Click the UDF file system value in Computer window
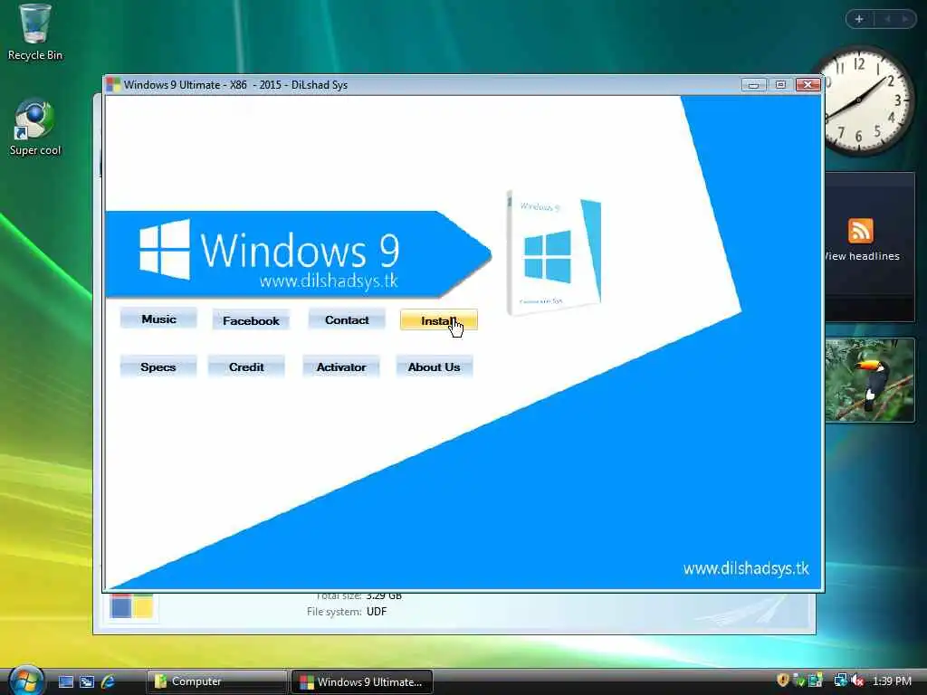Screen dimensions: 927x695 pos(377,612)
